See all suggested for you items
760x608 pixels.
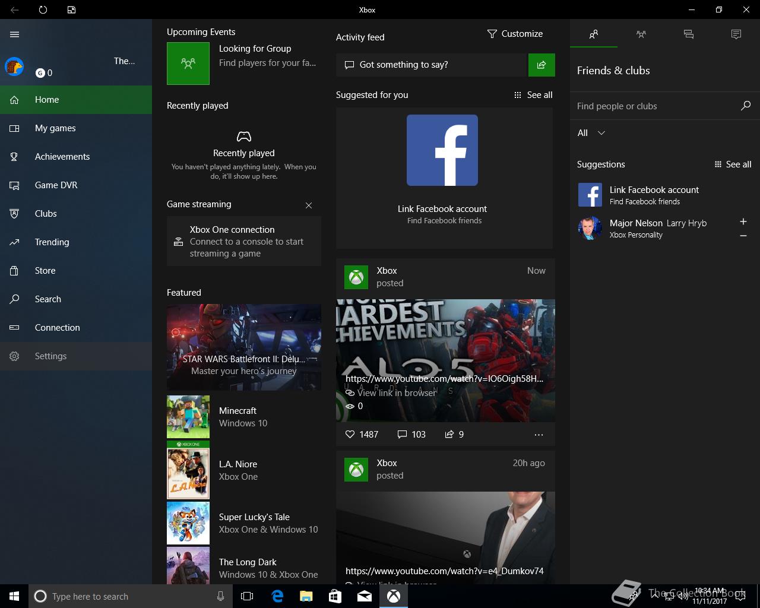pyautogui.click(x=533, y=95)
